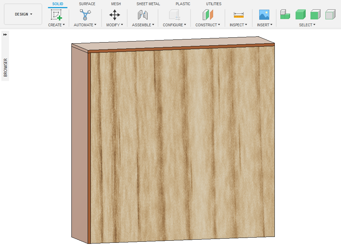Open the UTILITIES tab
Viewport: 341px width, 248px height.
coord(213,4)
